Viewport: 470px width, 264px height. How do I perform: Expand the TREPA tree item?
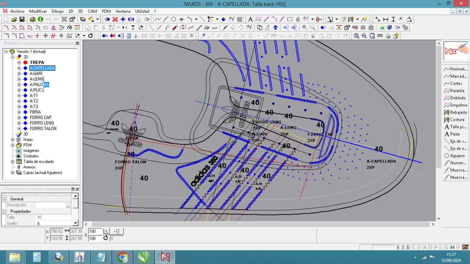coord(19,63)
